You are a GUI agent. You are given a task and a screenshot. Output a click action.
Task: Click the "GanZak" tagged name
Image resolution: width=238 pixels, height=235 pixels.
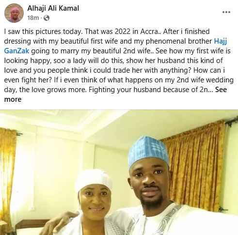16,51
